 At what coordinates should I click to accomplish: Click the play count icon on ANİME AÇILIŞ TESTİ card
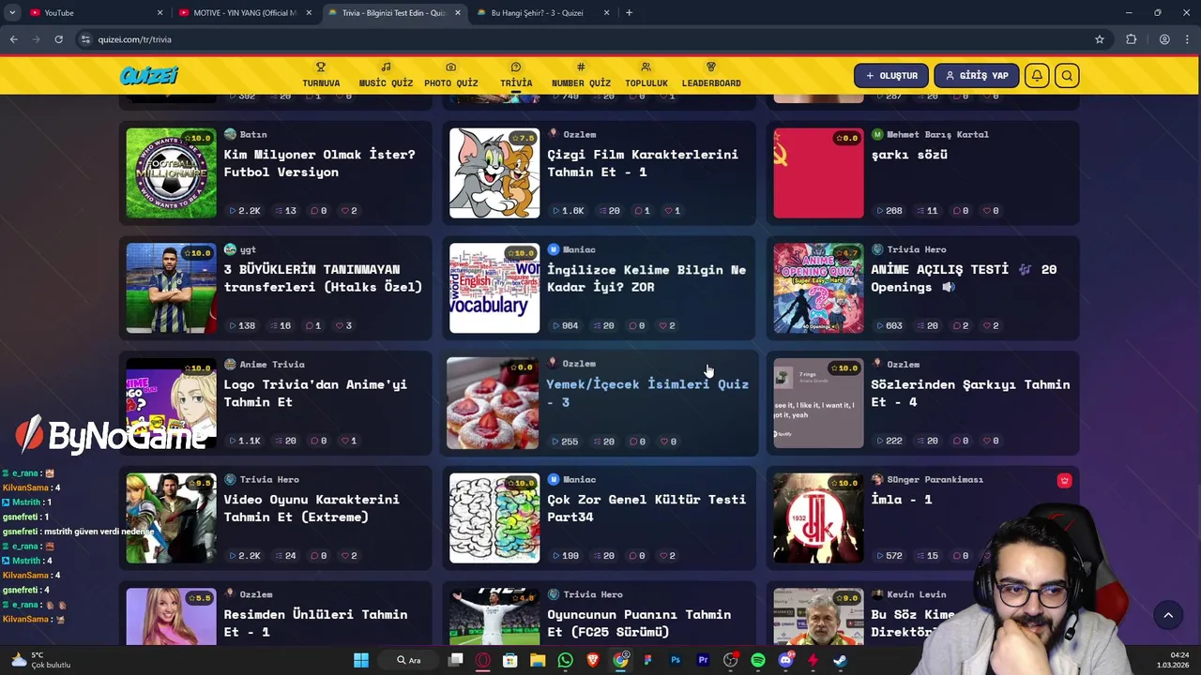(x=879, y=326)
